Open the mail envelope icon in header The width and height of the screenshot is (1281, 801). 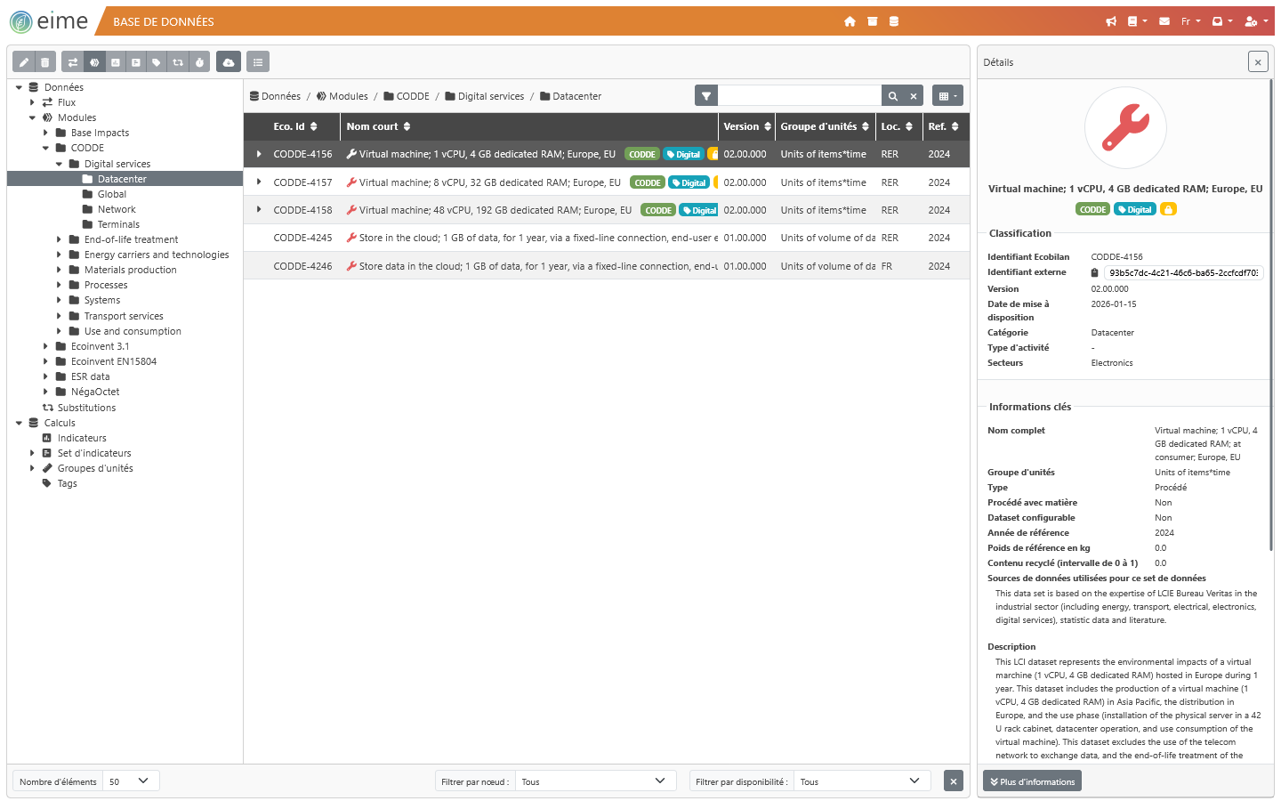click(x=1164, y=21)
